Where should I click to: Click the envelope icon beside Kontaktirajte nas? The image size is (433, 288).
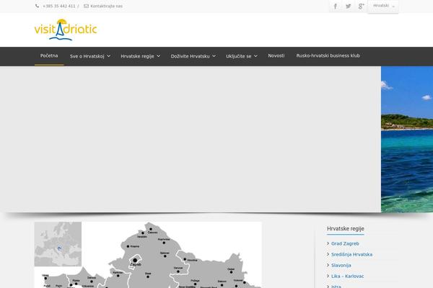pyautogui.click(x=86, y=6)
